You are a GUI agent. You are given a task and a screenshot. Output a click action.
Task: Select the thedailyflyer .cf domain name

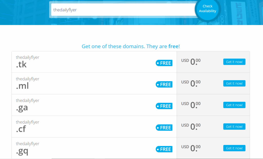pos(27,126)
